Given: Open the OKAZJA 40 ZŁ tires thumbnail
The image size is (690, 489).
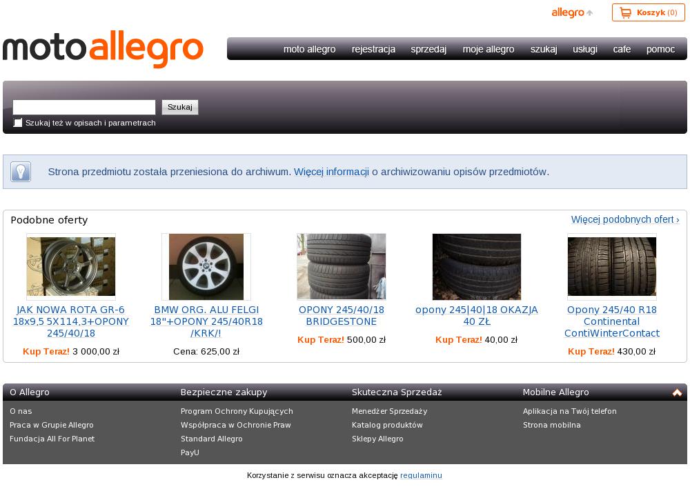Looking at the screenshot, I should point(477,266).
